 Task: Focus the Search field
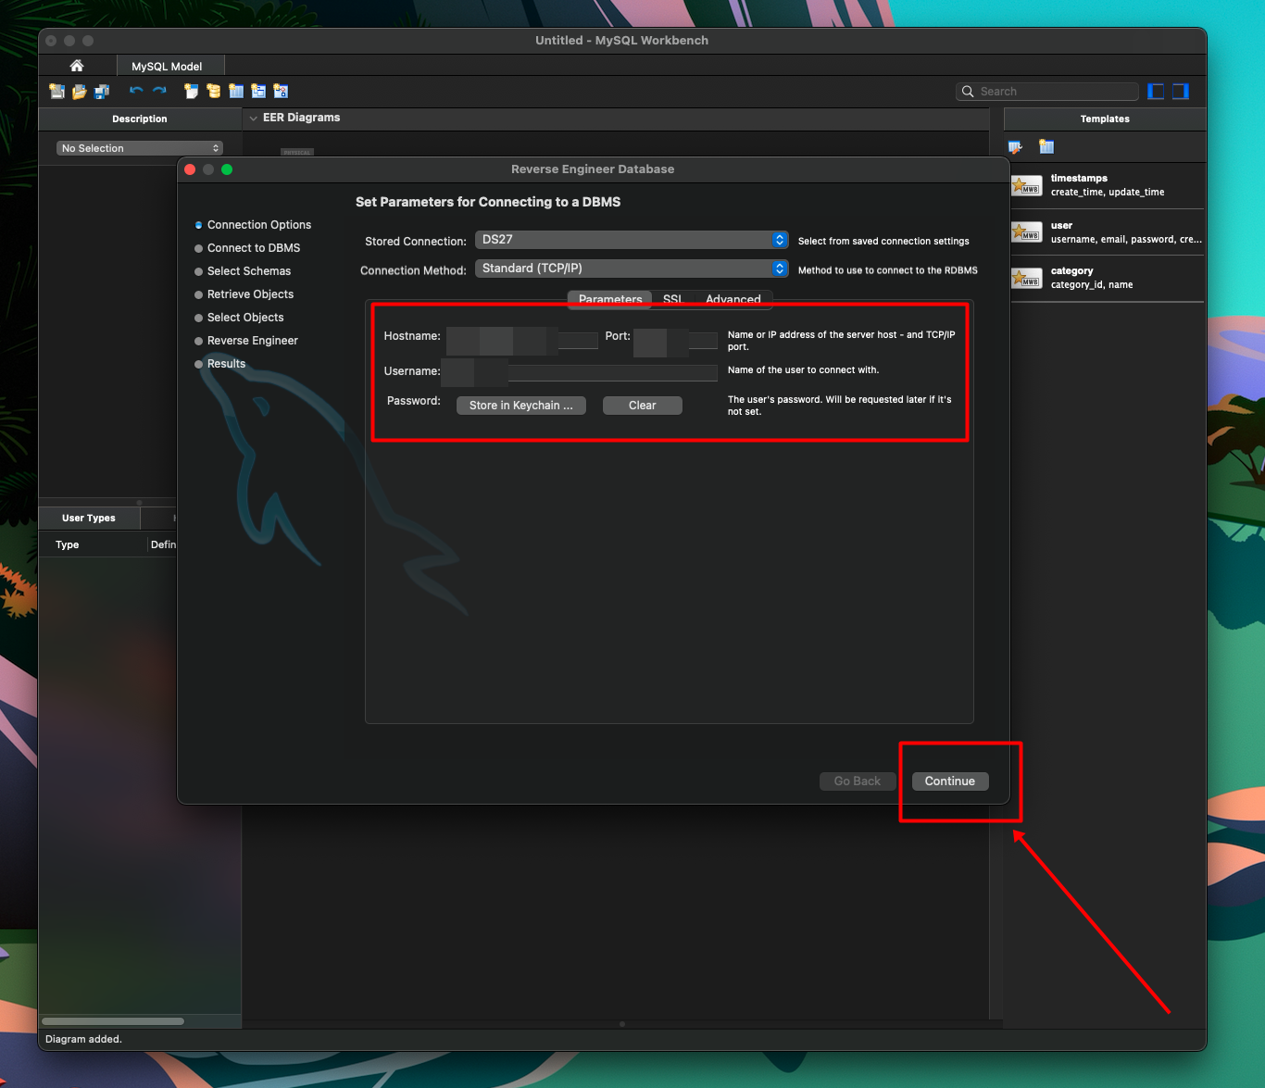[1047, 91]
